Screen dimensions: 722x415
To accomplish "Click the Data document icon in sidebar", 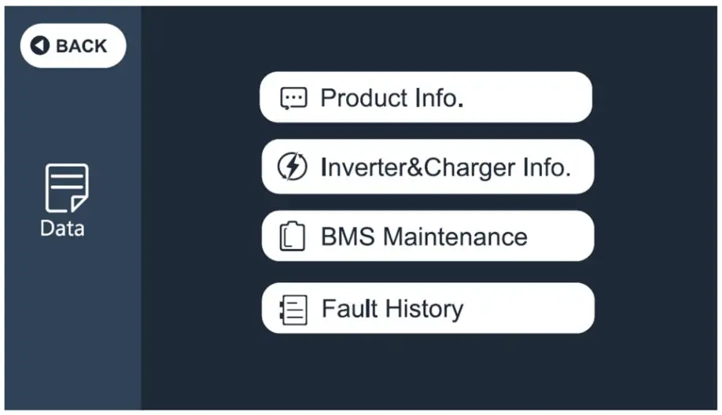I will 66,188.
